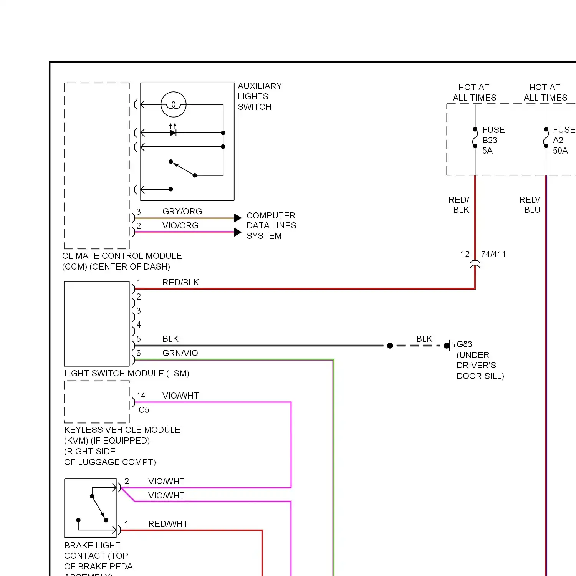Select the FUSE A2 50A text

click(x=564, y=140)
